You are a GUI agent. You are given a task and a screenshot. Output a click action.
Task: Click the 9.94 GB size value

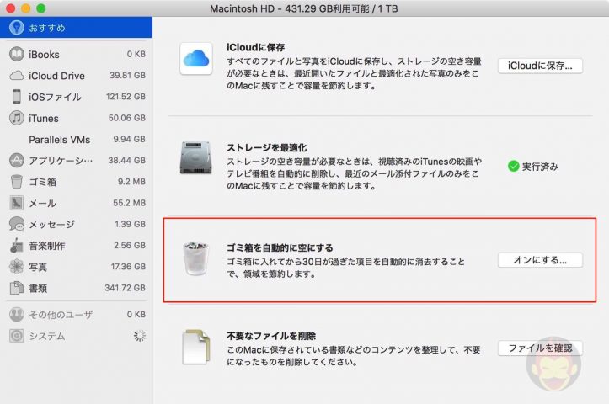[130, 139]
